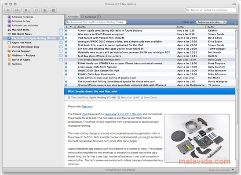Screen dimensions: 241x175
Task: Click the refresh subscriptions toolbar button
Action: 36,10
